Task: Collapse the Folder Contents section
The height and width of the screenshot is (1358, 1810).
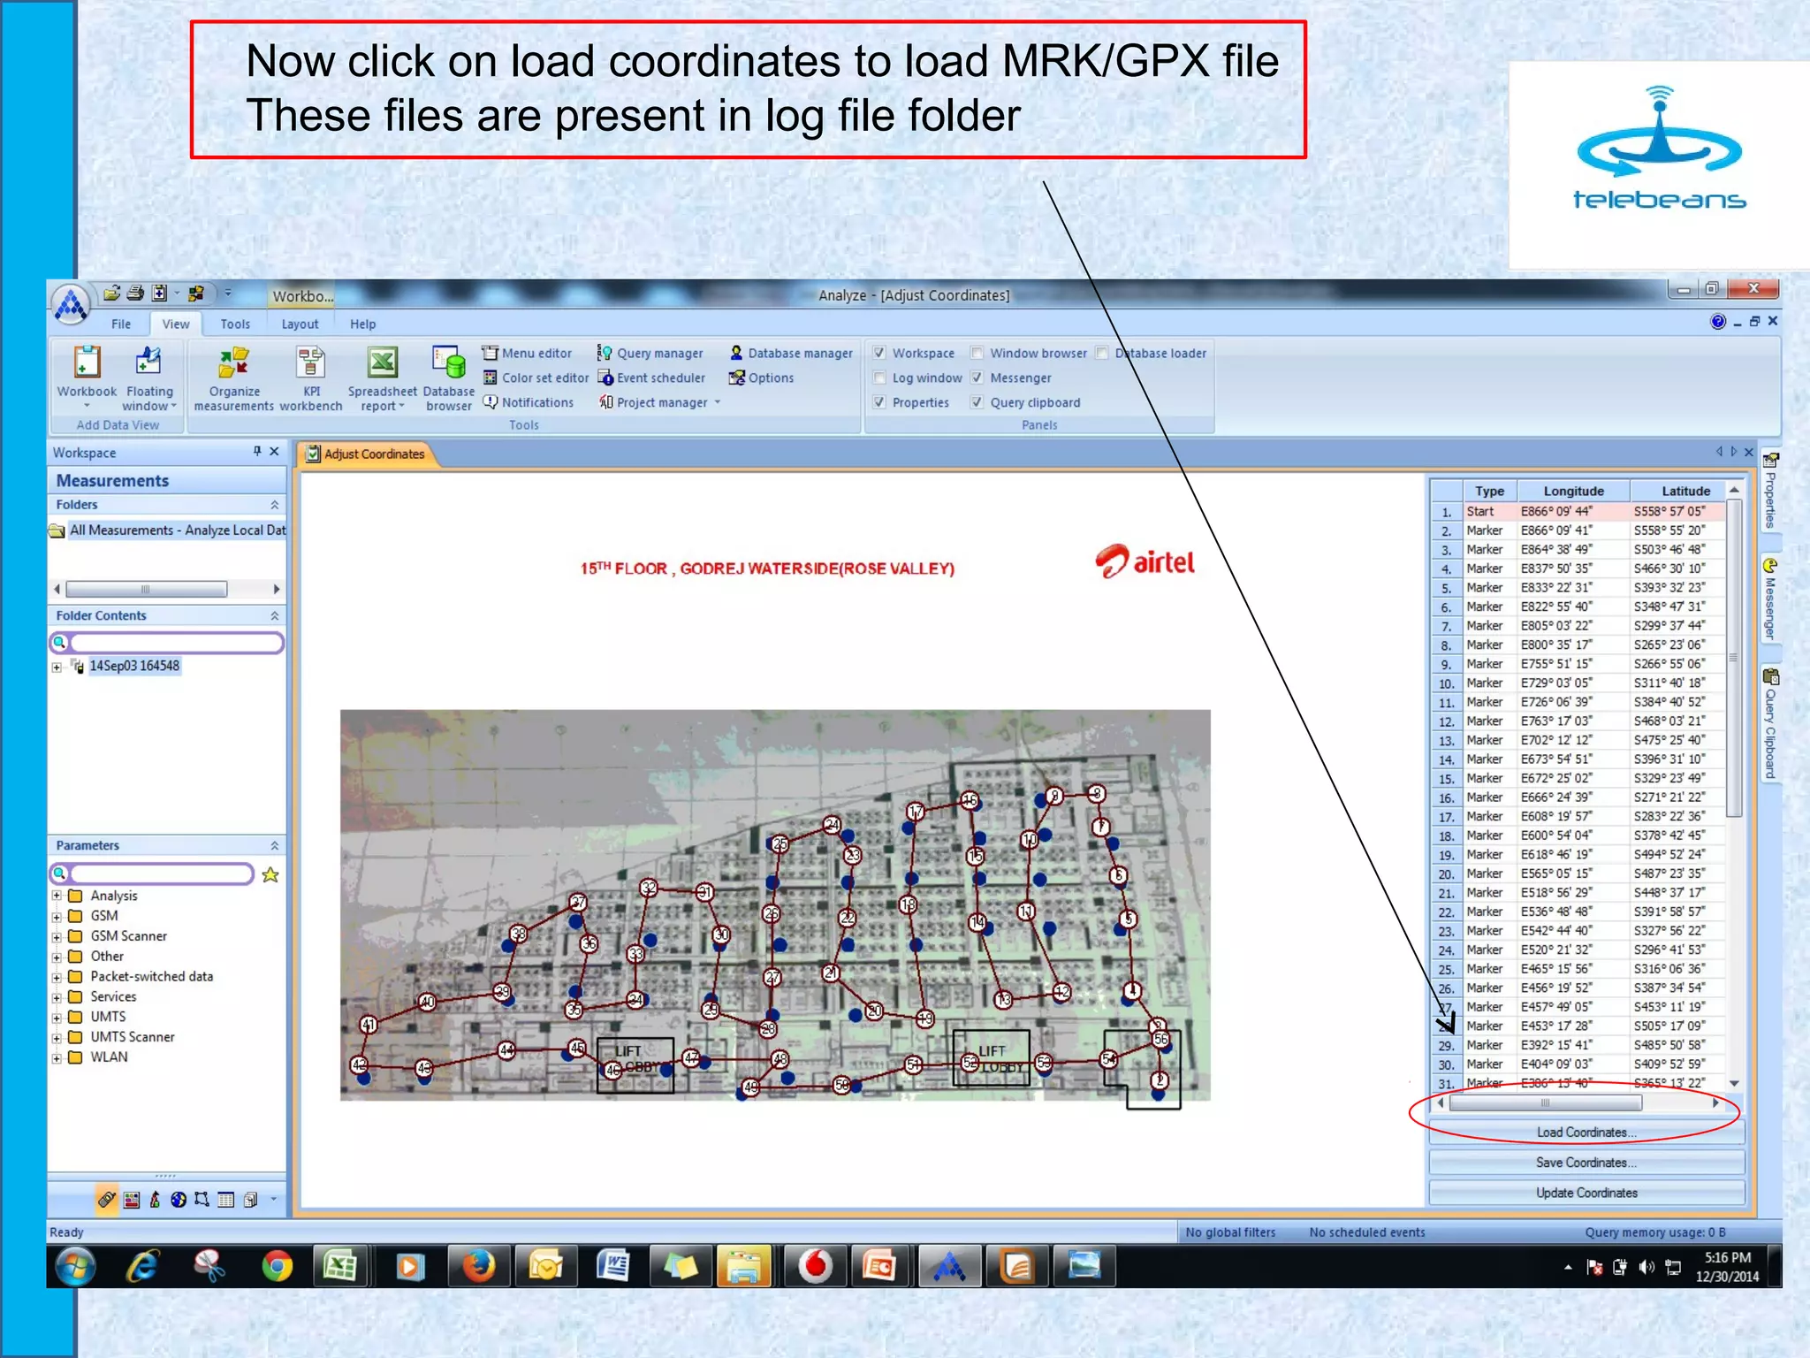Action: pyautogui.click(x=274, y=616)
